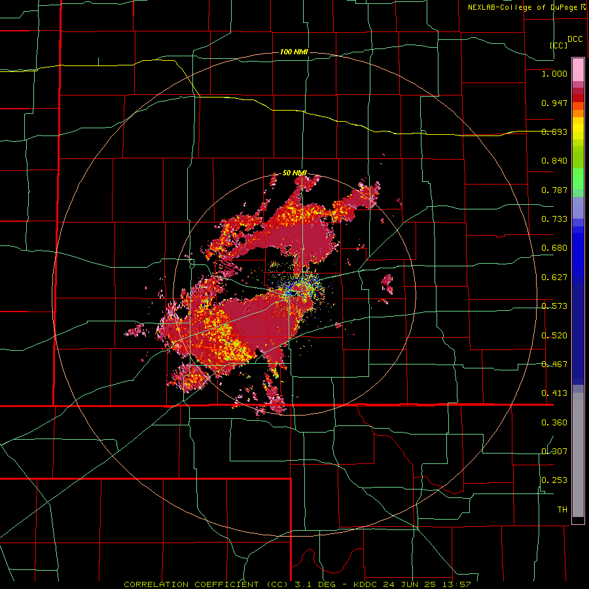
Task: Select the 0.360 scale value
Action: (x=554, y=423)
